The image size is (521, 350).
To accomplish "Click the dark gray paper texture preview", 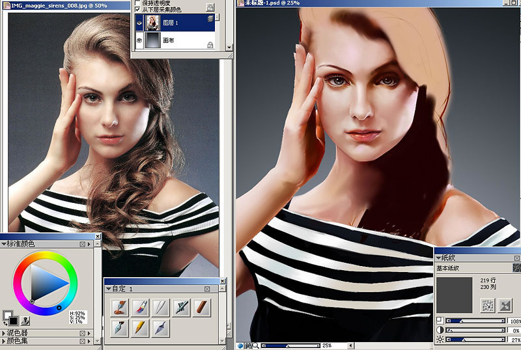I will coord(454,295).
